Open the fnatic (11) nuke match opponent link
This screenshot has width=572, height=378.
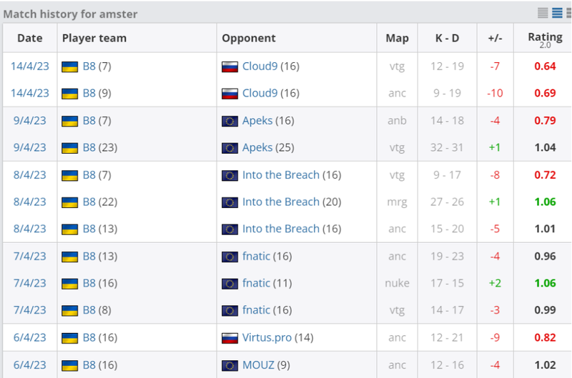click(x=256, y=283)
